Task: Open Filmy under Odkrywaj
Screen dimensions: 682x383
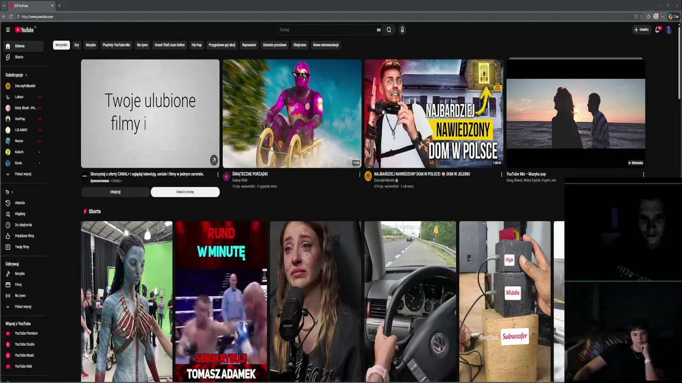Action: click(x=23, y=285)
